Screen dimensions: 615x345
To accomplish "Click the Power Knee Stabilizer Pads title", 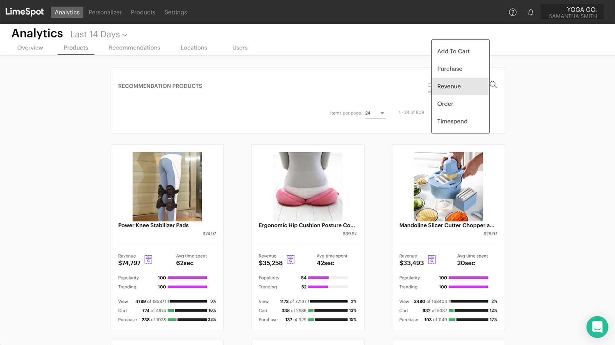I will 153,225.
